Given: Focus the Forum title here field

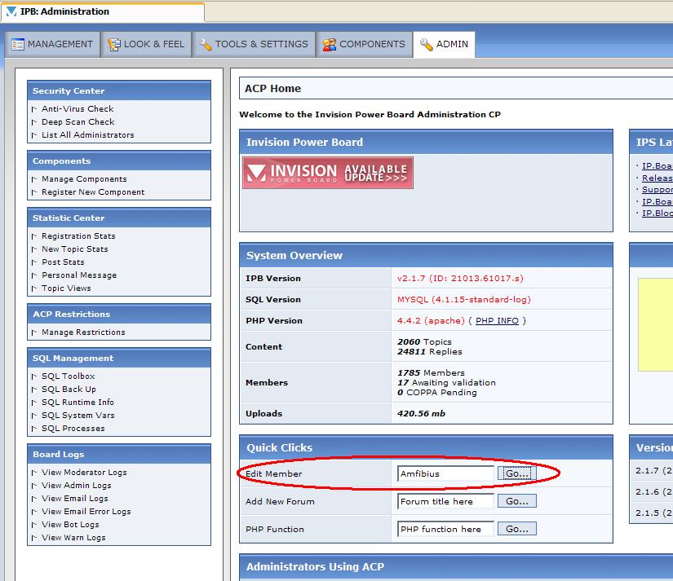Looking at the screenshot, I should tap(445, 501).
